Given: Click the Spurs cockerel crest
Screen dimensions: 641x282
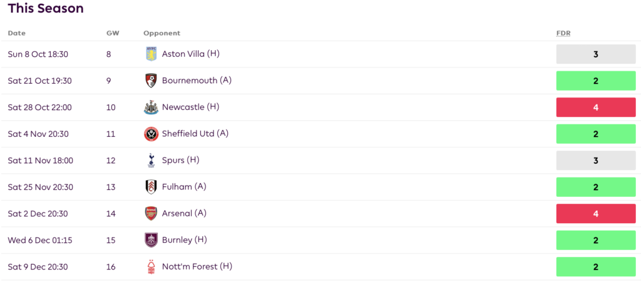Looking at the screenshot, I should coord(151,161).
